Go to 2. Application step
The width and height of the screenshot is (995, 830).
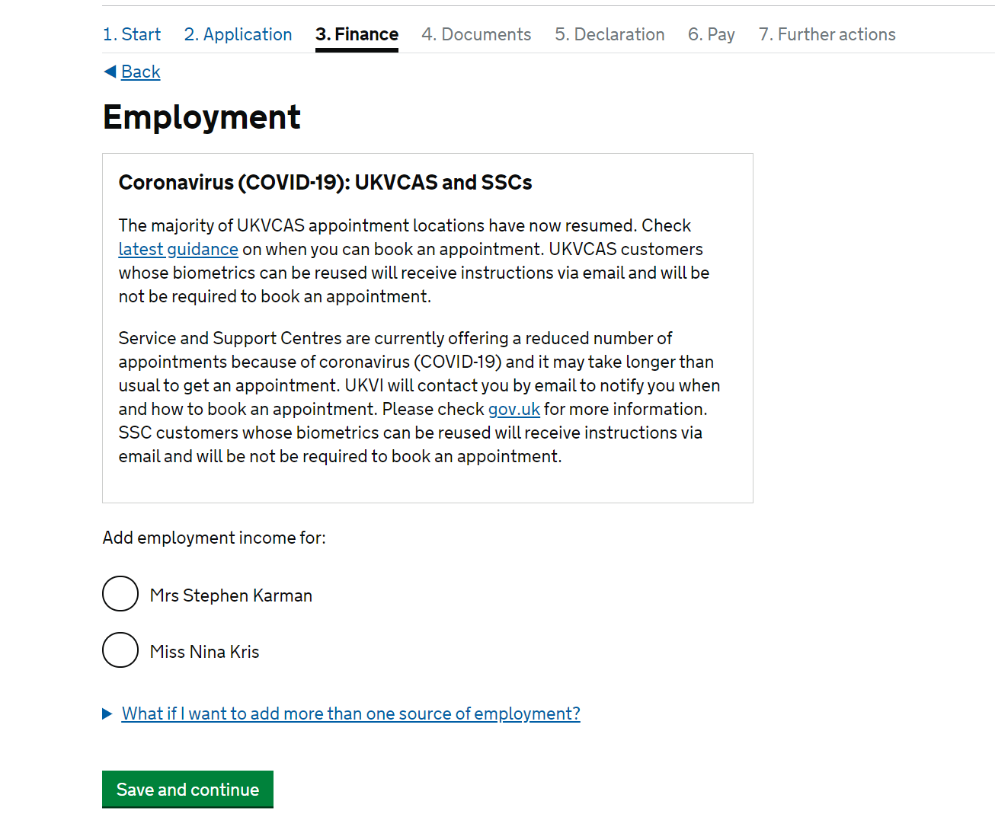pos(238,34)
